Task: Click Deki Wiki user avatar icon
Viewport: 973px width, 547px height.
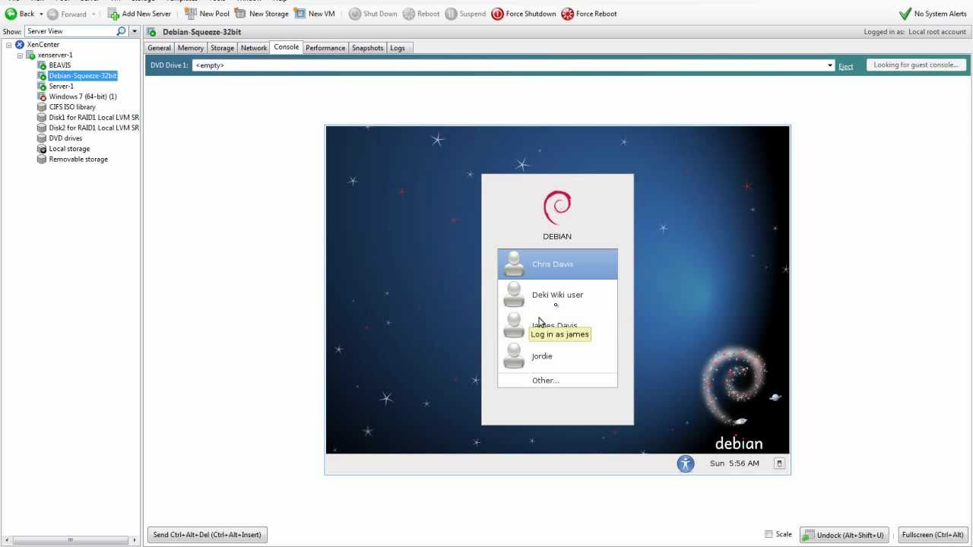Action: 514,295
